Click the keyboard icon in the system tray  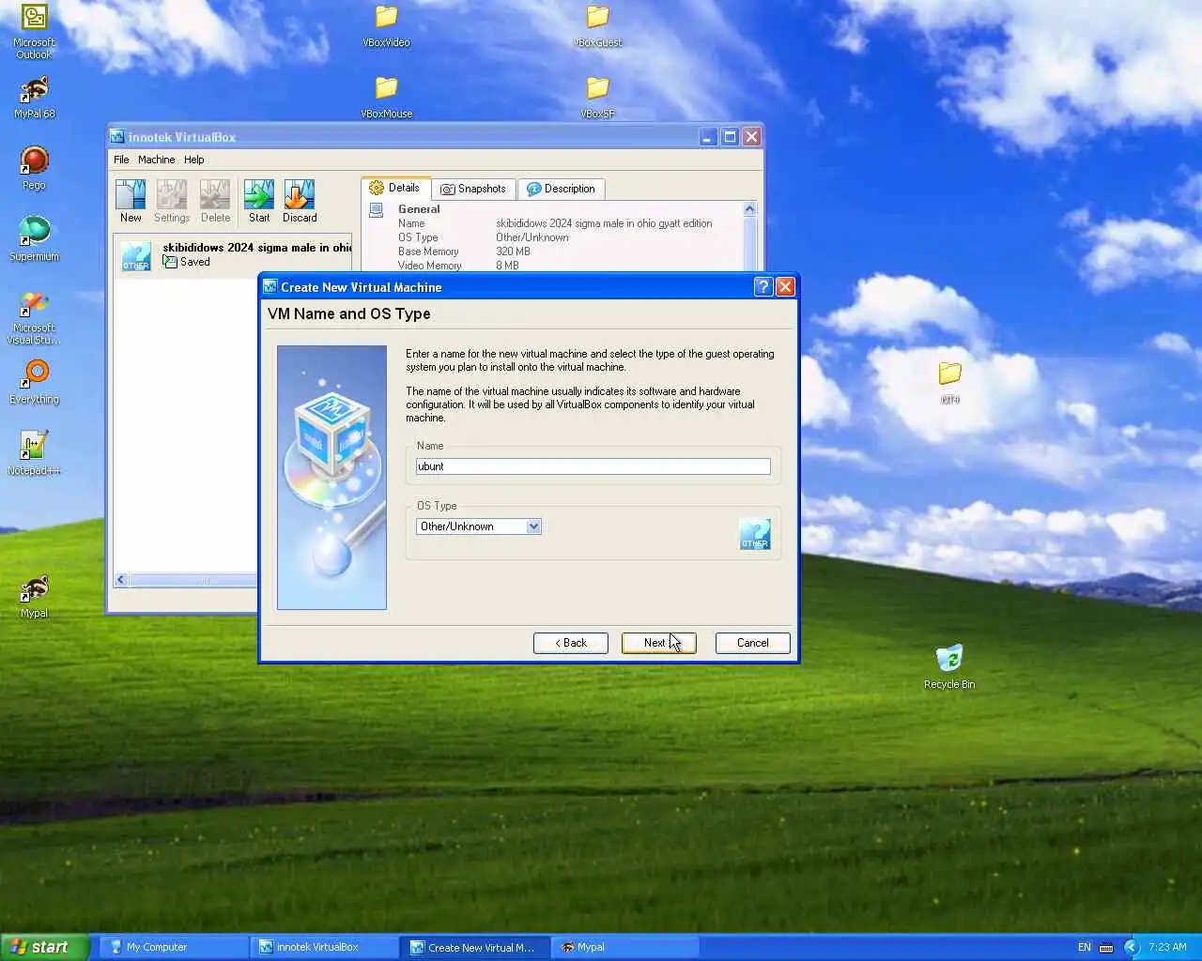tap(1106, 947)
